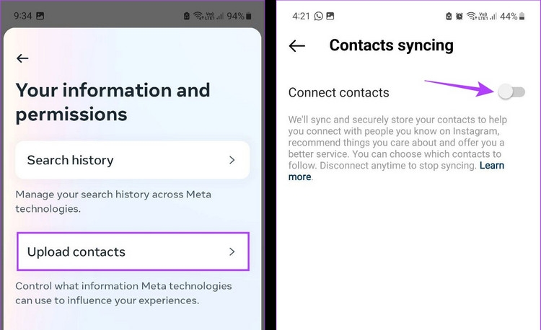Tap the alarm clock status icon
541x330 pixels.
click(460, 15)
